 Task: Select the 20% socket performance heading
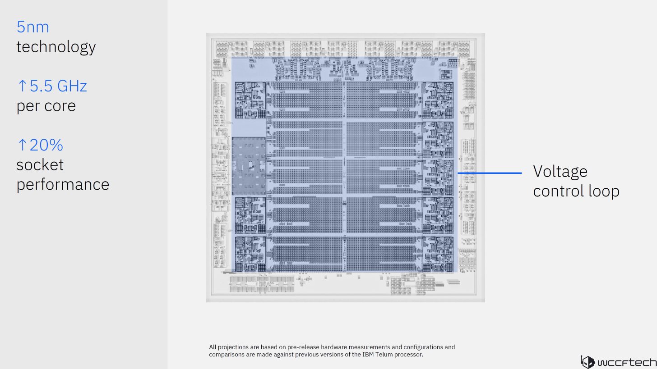point(63,164)
